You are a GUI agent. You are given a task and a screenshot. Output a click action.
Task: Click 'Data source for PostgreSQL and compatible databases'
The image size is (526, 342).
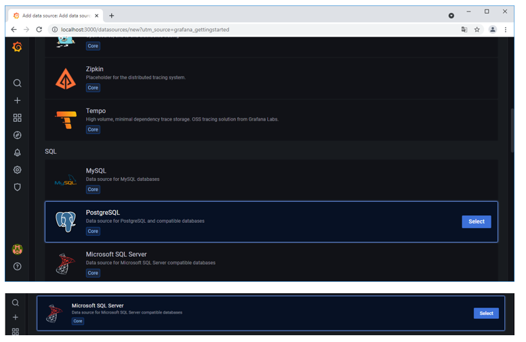coord(145,221)
